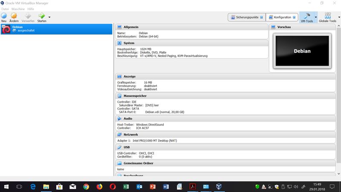Open the Windows notification center icon

pos(332,186)
